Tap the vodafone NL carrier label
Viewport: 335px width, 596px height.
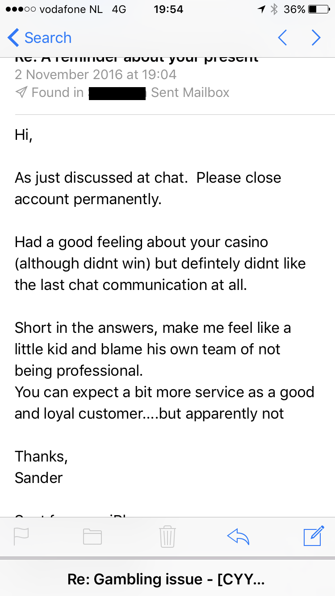tap(71, 9)
